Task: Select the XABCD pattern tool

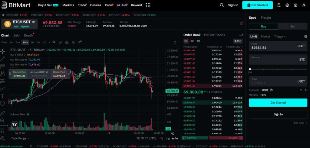Action: coord(2,74)
